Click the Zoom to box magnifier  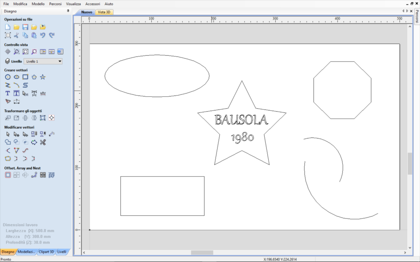click(x=16, y=52)
